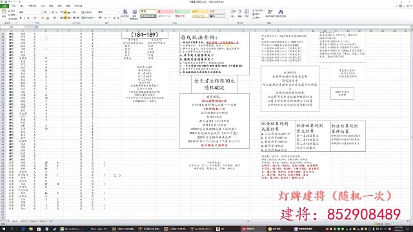413x232 pixels.
Task: Apply the fill color paint bucket
Action: coord(43,18)
